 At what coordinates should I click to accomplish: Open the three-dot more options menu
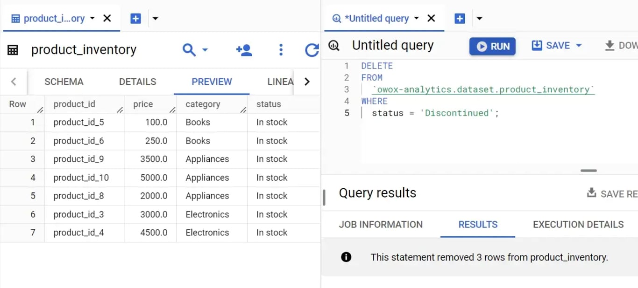281,50
